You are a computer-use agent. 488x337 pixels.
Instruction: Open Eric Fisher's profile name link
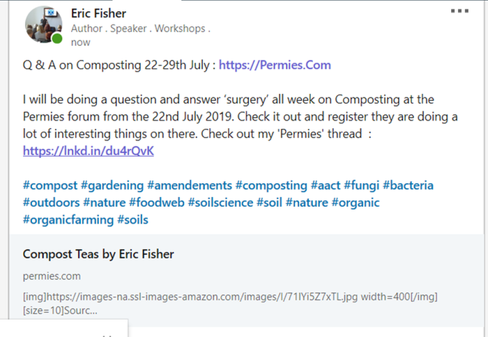pyautogui.click(x=98, y=13)
